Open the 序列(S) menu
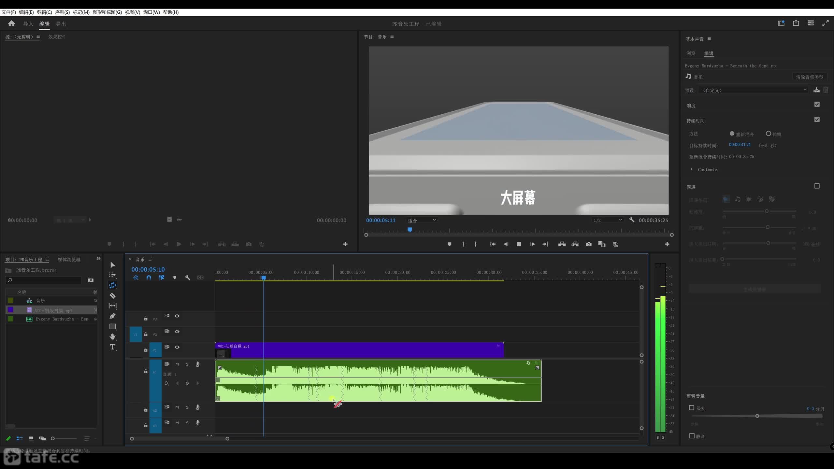 (62, 12)
